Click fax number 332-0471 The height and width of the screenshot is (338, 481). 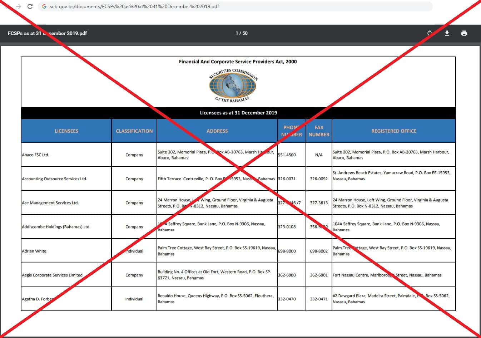coord(319,299)
